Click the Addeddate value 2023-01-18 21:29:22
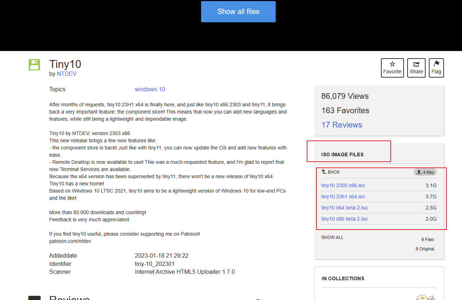Viewport: 462px width, 300px height. (x=161, y=256)
